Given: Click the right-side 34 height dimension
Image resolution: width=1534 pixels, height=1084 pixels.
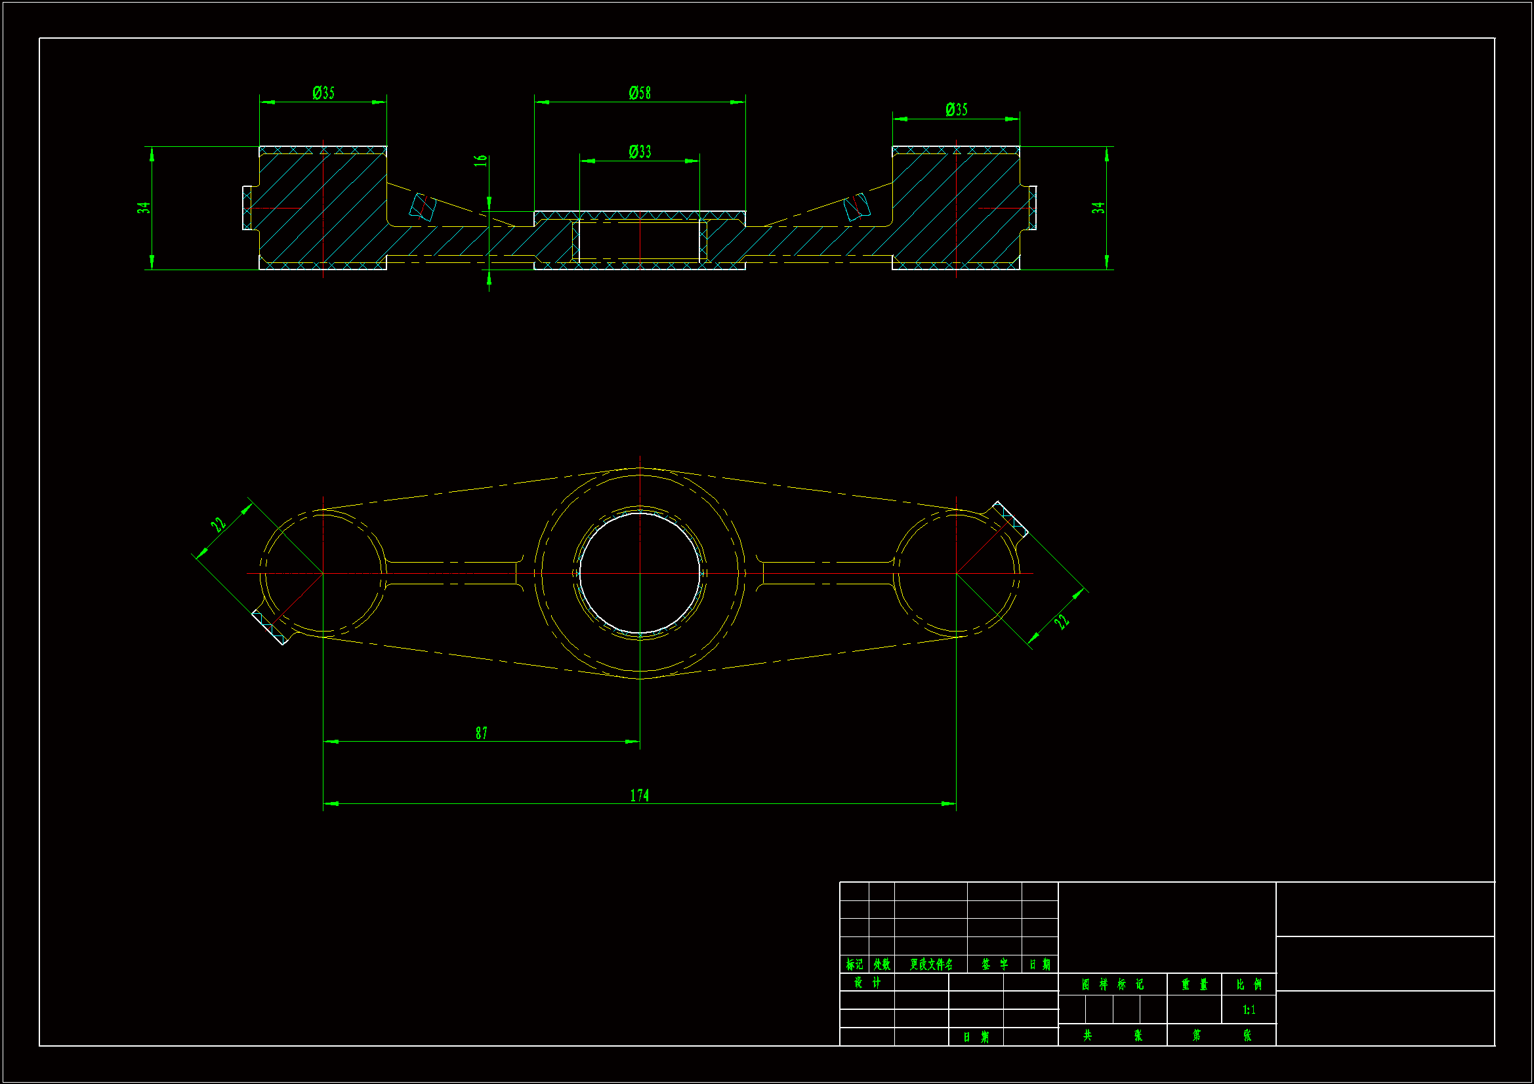Looking at the screenshot, I should [1098, 208].
